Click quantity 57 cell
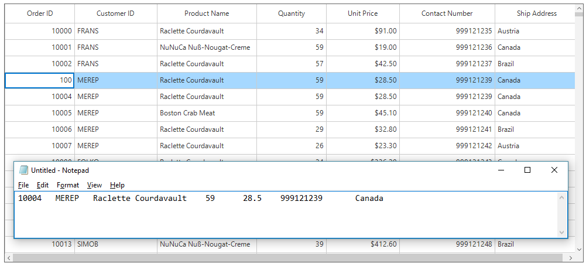The image size is (586, 263). pyautogui.click(x=291, y=64)
